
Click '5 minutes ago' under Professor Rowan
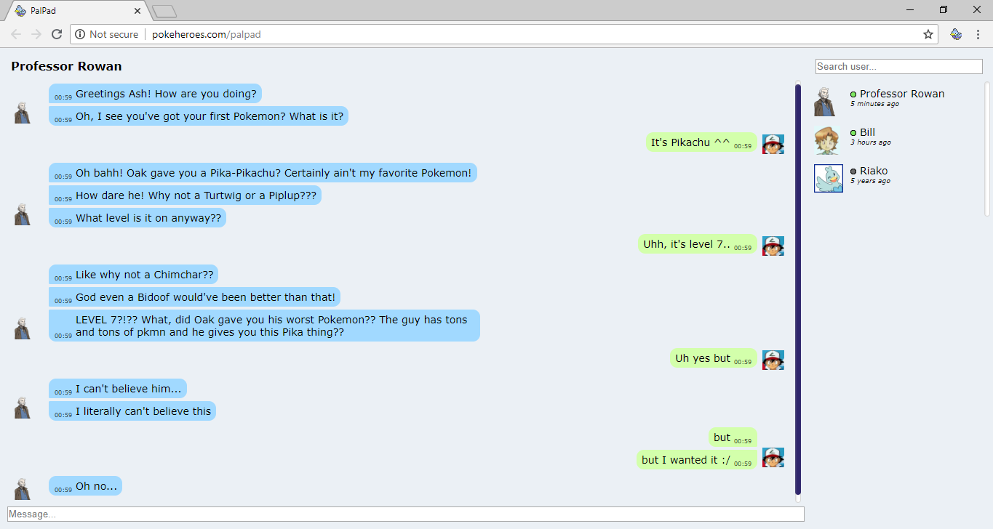(x=874, y=104)
